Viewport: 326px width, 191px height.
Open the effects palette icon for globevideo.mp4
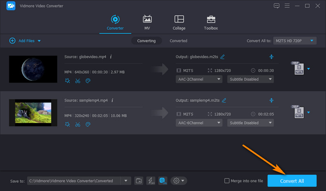88,81
